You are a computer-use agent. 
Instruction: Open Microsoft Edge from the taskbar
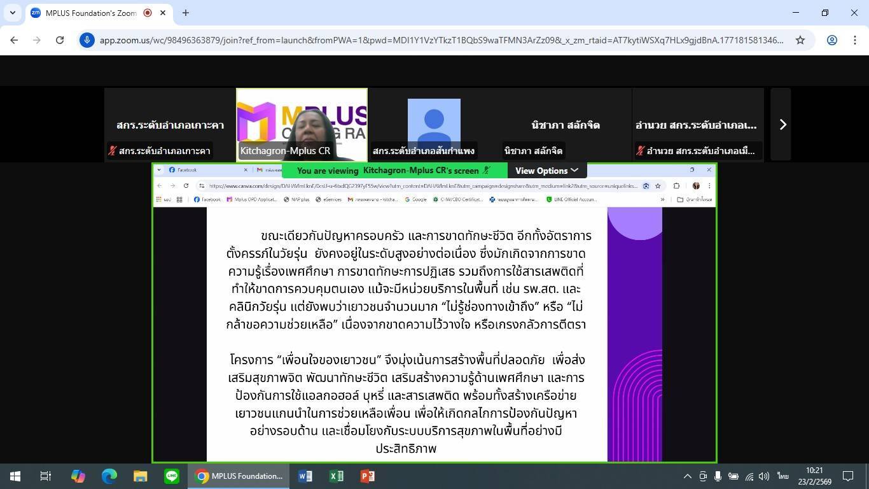(109, 476)
